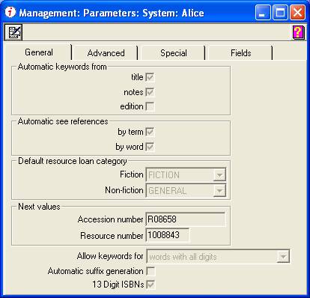Open the Non-fiction loan category dropdown
Viewport: 310px width, 298px height.
219,191
